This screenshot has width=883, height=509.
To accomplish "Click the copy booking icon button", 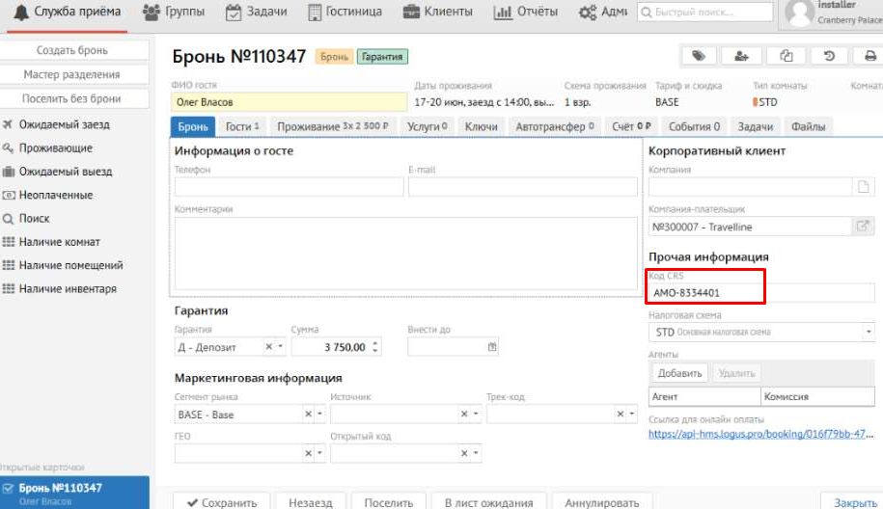I will coord(786,56).
